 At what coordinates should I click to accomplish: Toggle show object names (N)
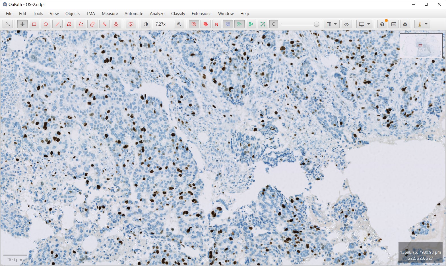tap(217, 24)
